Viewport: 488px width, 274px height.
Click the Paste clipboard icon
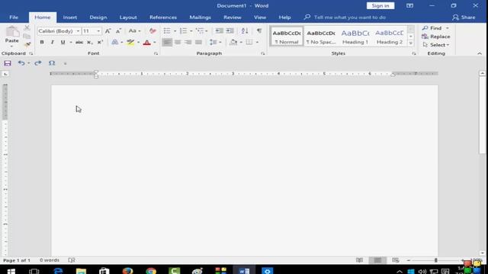pos(12,32)
